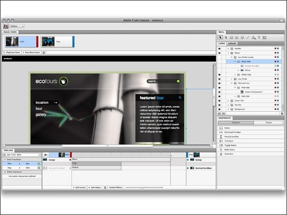Click Duplicate State button

coord(12,52)
